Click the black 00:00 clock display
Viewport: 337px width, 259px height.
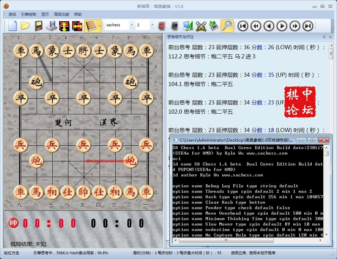[x=117, y=223]
